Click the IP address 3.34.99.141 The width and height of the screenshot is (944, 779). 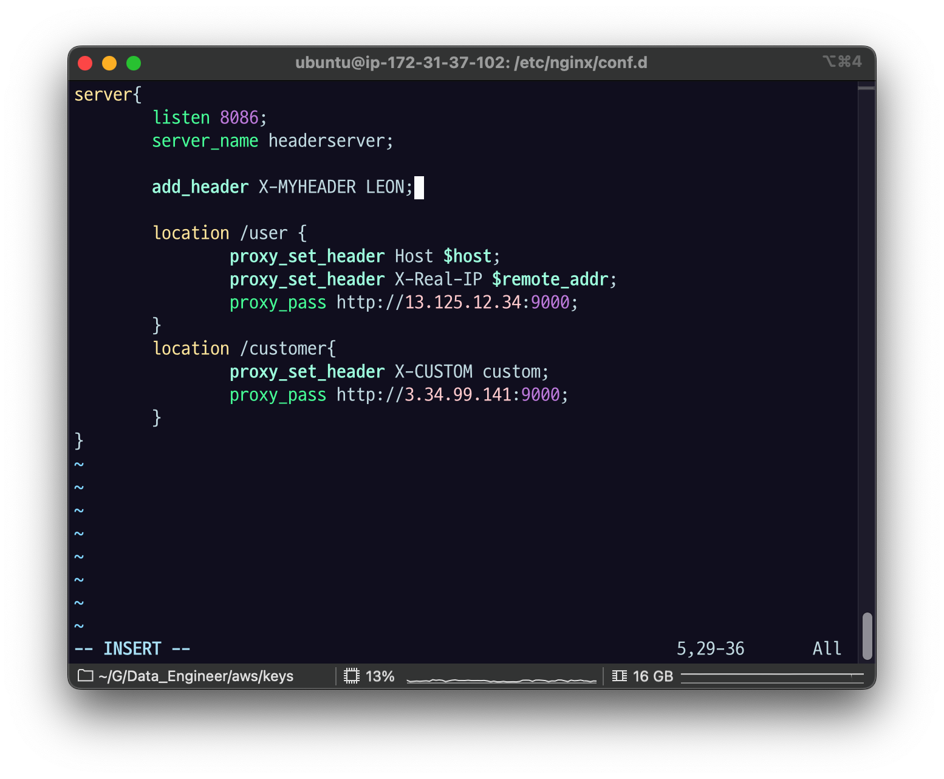458,395
